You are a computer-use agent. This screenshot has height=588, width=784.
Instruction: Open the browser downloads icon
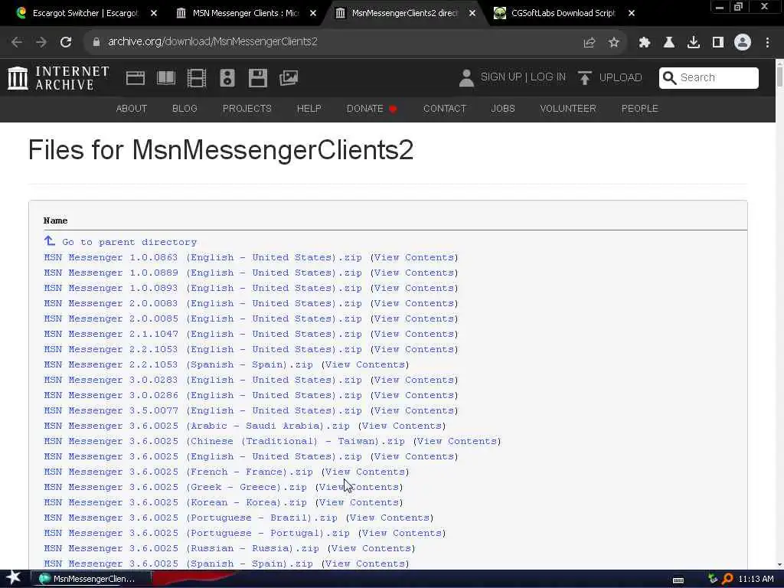coord(694,43)
